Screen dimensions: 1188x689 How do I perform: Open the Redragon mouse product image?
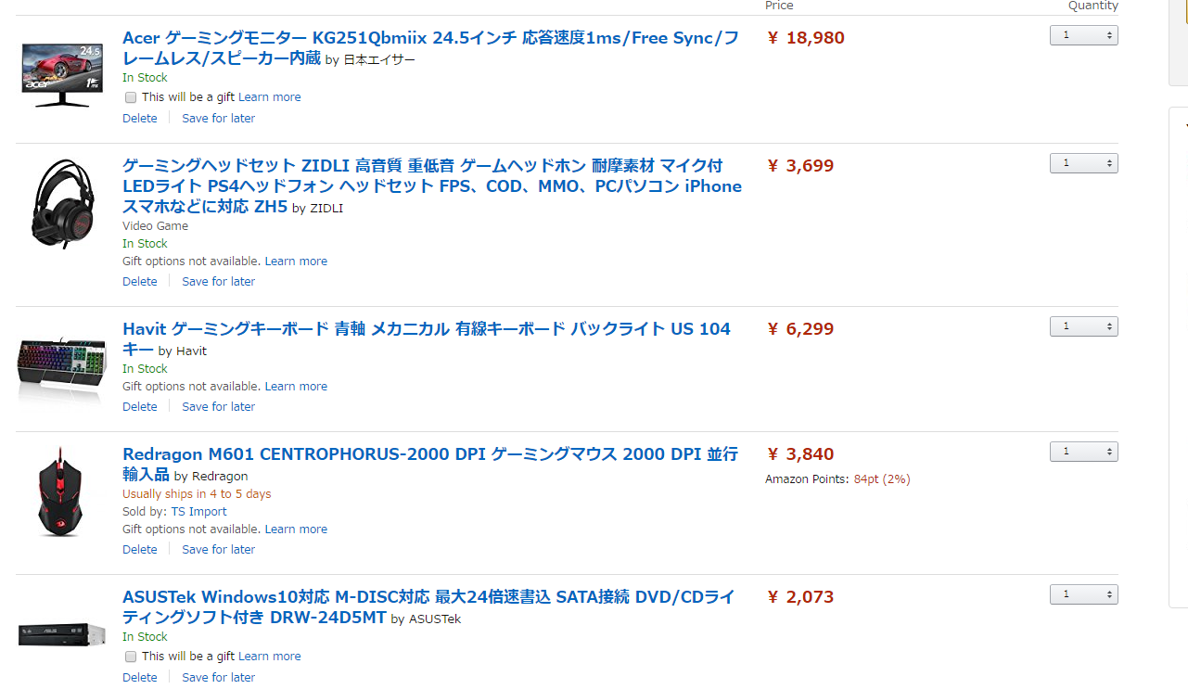(60, 491)
